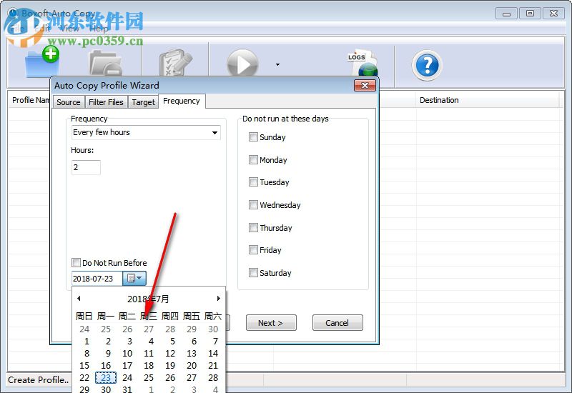Screen dimensions: 572x393
Task: Open the Logs icon in toolbar
Action: click(x=363, y=63)
